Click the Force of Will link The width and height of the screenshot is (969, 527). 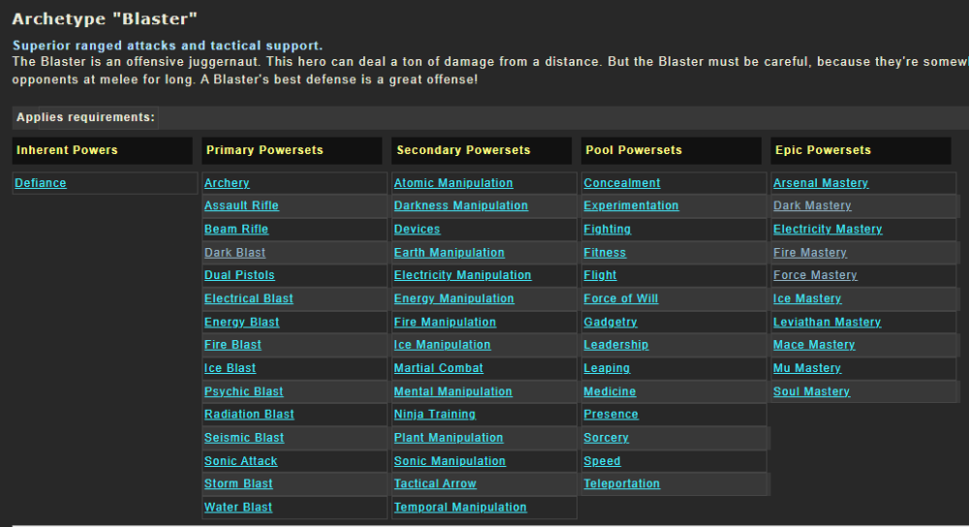point(621,298)
